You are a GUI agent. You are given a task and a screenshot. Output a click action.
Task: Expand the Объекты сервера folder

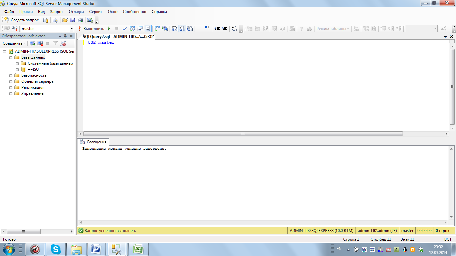click(11, 82)
